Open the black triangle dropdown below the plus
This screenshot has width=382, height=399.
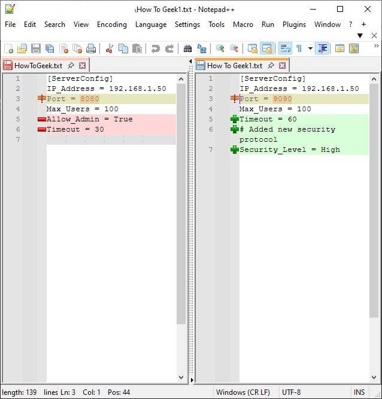(360, 36)
